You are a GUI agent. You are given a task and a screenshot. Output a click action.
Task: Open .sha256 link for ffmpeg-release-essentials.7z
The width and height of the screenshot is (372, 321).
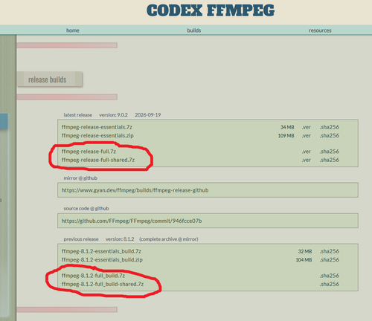point(330,127)
